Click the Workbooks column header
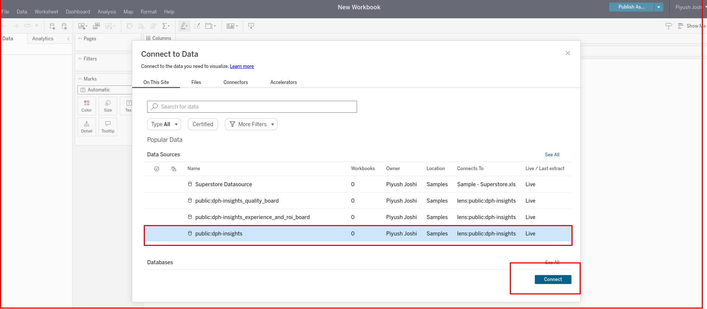The height and width of the screenshot is (309, 707). click(363, 169)
